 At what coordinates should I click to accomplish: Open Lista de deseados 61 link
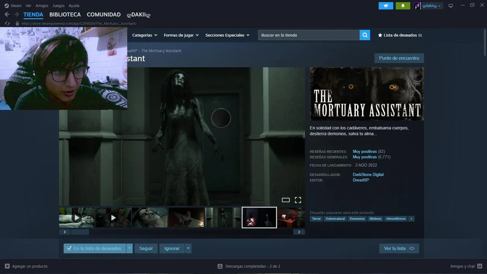coord(400,35)
